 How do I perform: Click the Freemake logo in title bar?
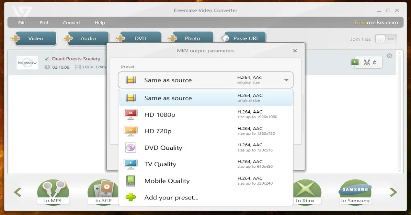[22, 11]
